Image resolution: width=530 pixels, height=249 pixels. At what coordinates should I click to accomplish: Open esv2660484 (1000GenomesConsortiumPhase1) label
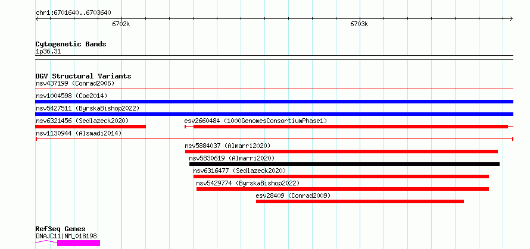(255, 121)
